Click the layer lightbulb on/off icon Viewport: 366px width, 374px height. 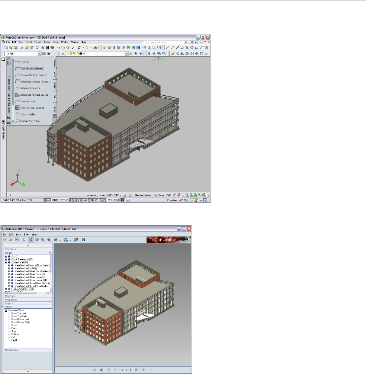(x=68, y=54)
